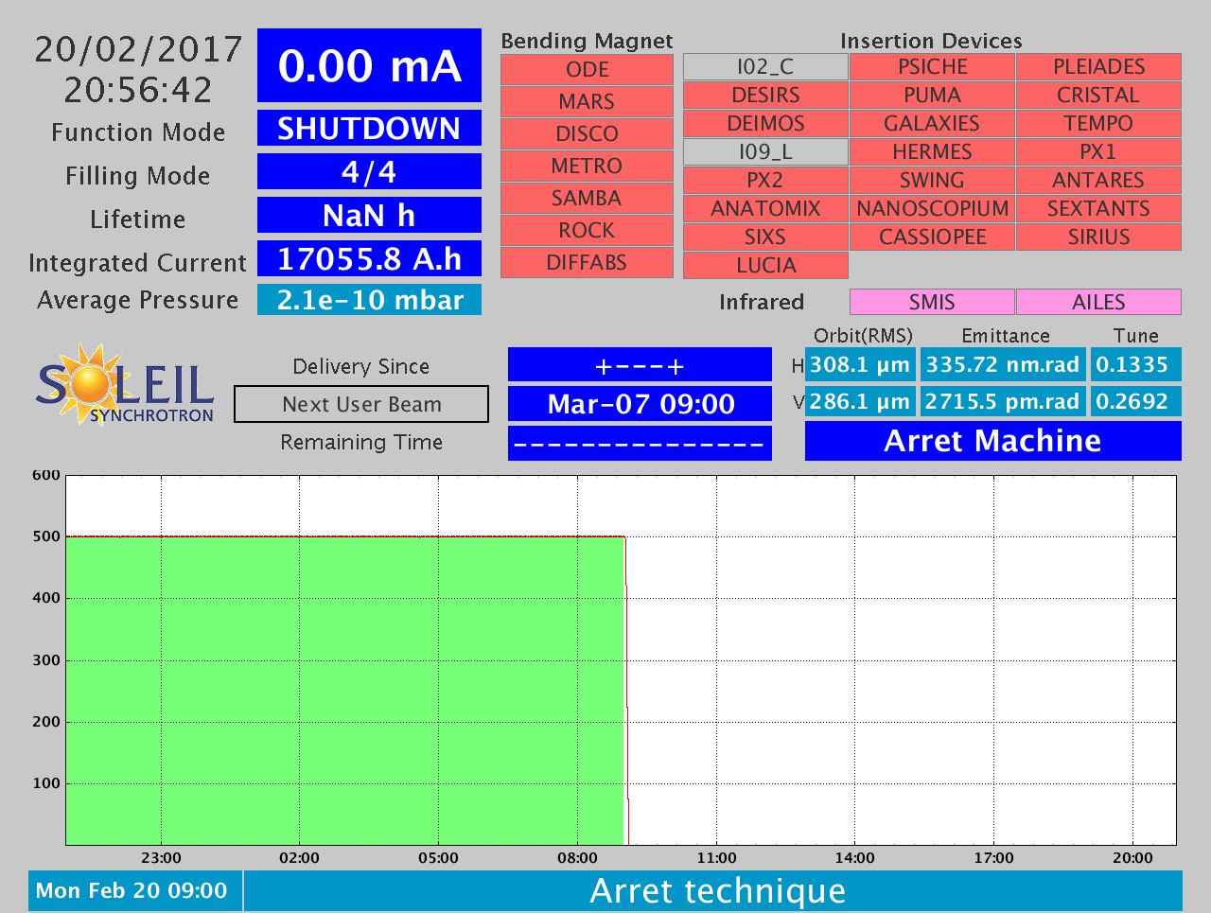
Task: Click the grey I09_L insertion device
Action: (x=765, y=152)
